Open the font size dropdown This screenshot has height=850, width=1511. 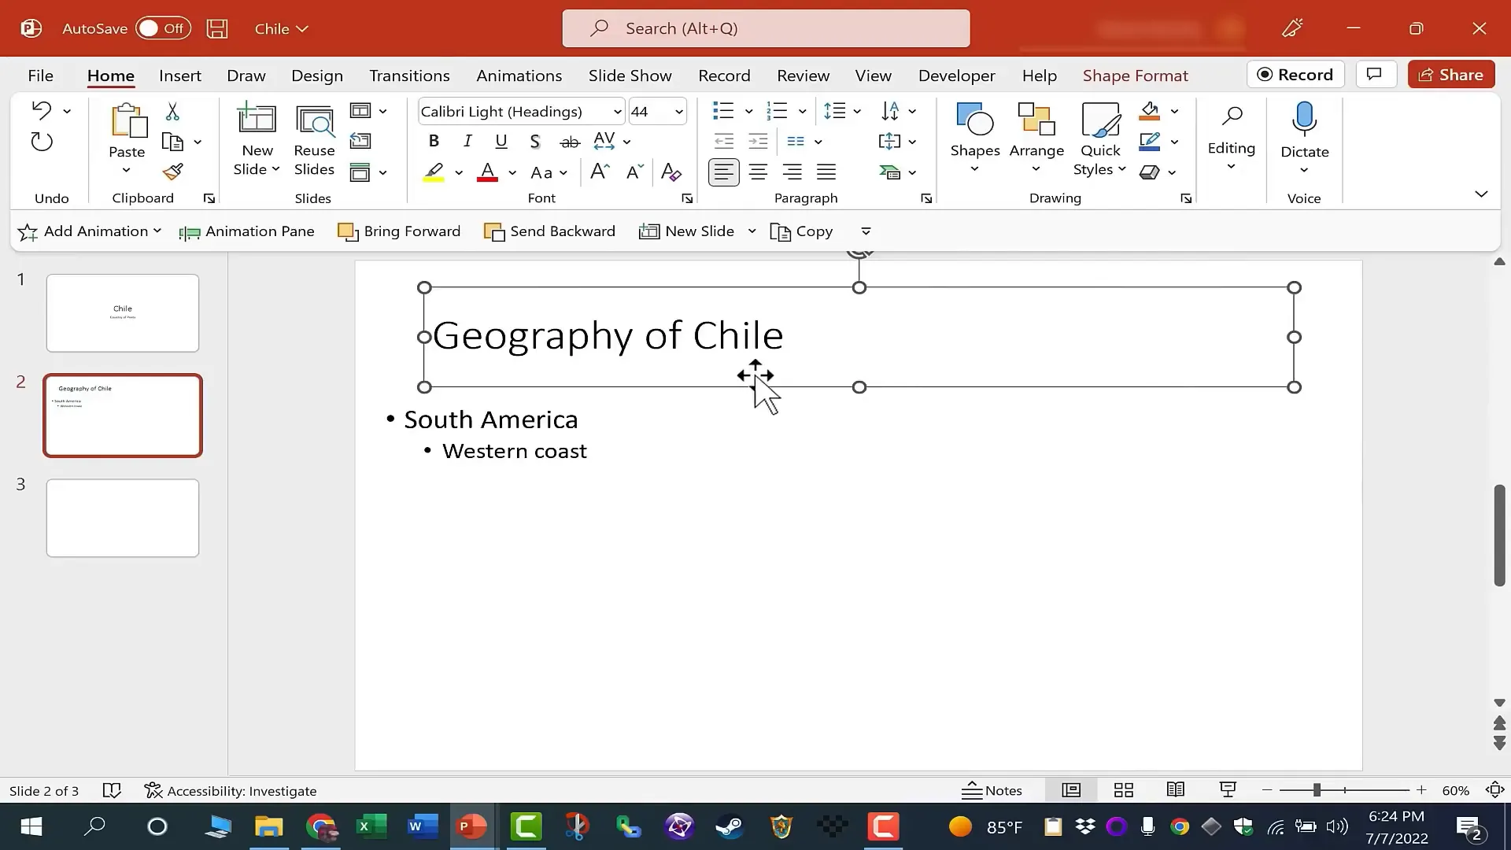pos(678,112)
